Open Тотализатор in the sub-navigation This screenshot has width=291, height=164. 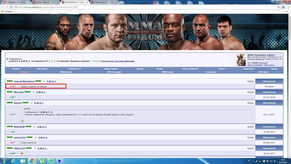[211, 72]
